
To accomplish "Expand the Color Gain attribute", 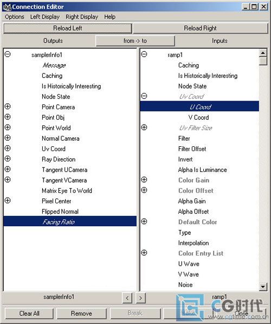I will tap(144, 180).
